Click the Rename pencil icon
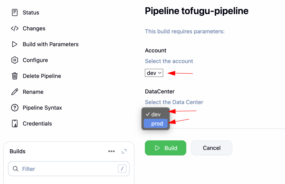Viewport: 285px width, 184px height. [x=14, y=92]
